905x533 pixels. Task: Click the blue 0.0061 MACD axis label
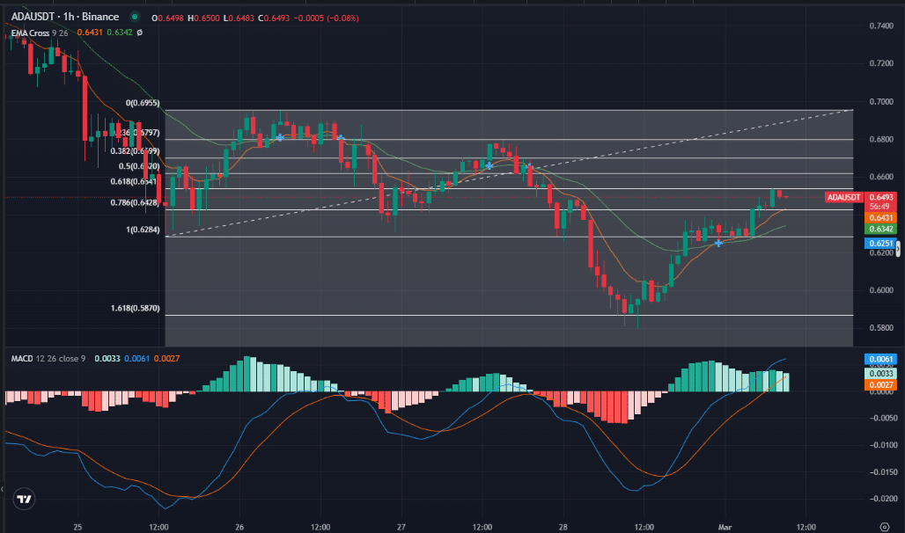(880, 360)
